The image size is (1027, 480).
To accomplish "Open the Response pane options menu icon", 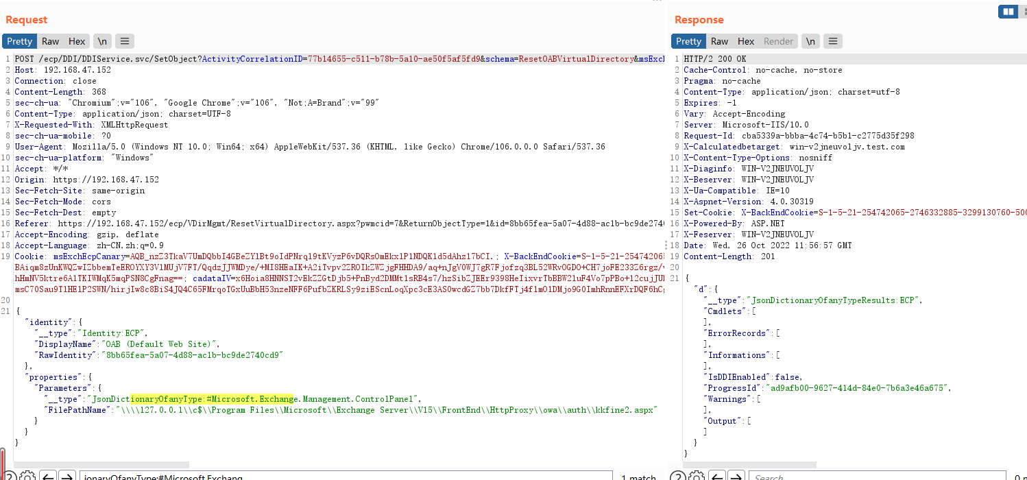I will pos(832,41).
